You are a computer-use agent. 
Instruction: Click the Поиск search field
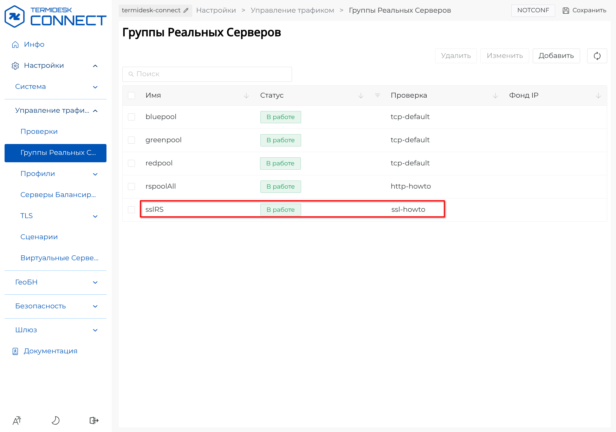click(x=207, y=74)
